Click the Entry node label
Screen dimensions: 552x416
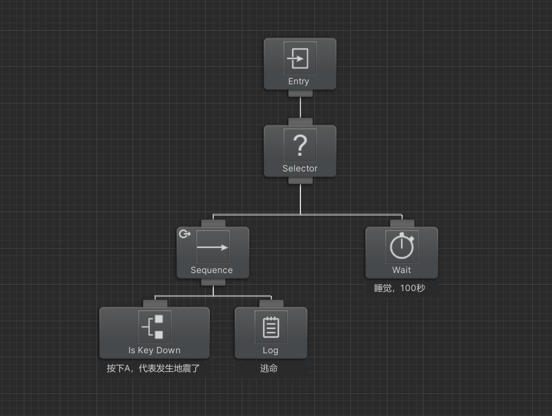click(299, 81)
